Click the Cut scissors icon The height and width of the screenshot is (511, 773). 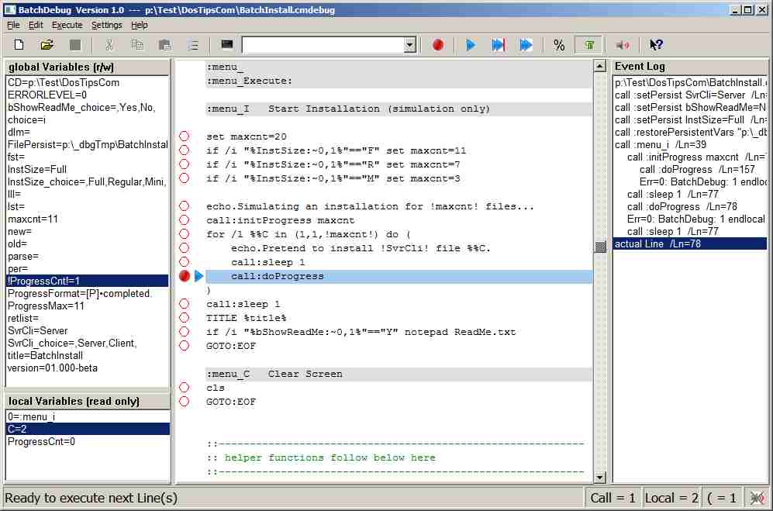pyautogui.click(x=109, y=45)
